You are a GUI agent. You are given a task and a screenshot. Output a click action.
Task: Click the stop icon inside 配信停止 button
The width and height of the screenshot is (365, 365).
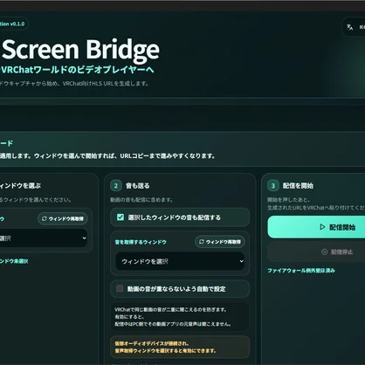pos(324,251)
